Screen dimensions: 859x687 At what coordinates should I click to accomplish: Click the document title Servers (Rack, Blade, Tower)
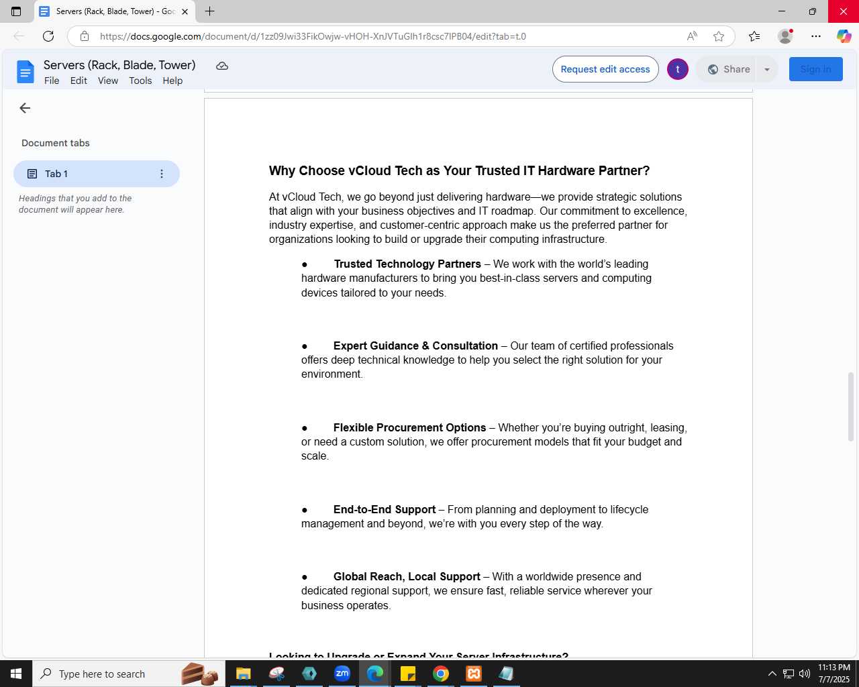click(x=119, y=65)
